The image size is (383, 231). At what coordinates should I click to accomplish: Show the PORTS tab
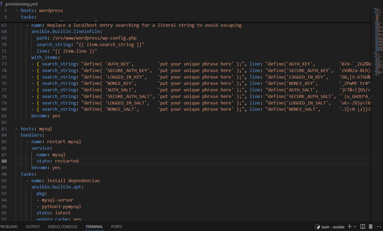pos(117,227)
